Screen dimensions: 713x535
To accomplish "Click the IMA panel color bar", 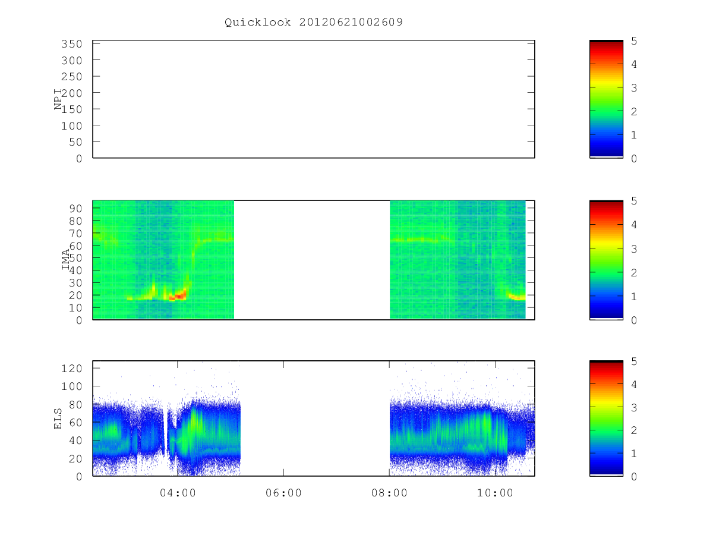I will point(606,260).
